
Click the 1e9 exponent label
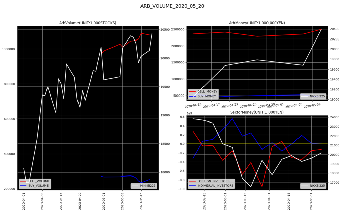190,114
